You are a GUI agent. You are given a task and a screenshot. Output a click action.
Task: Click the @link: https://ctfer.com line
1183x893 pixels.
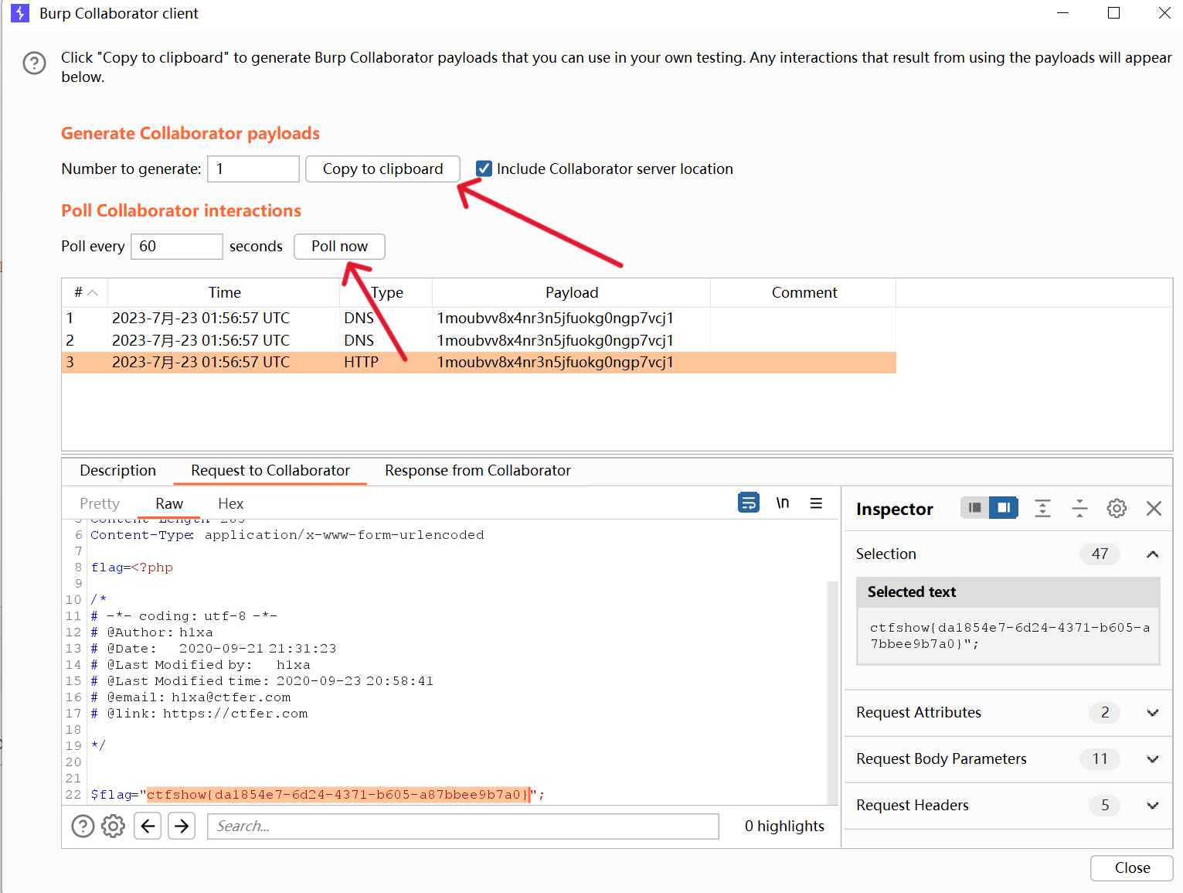199,714
